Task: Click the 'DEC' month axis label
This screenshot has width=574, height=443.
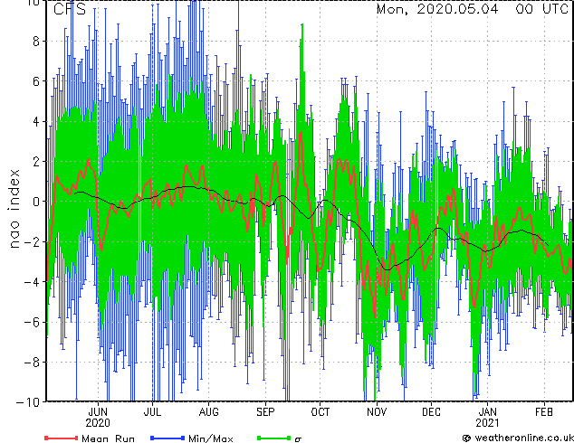Action: click(x=431, y=412)
